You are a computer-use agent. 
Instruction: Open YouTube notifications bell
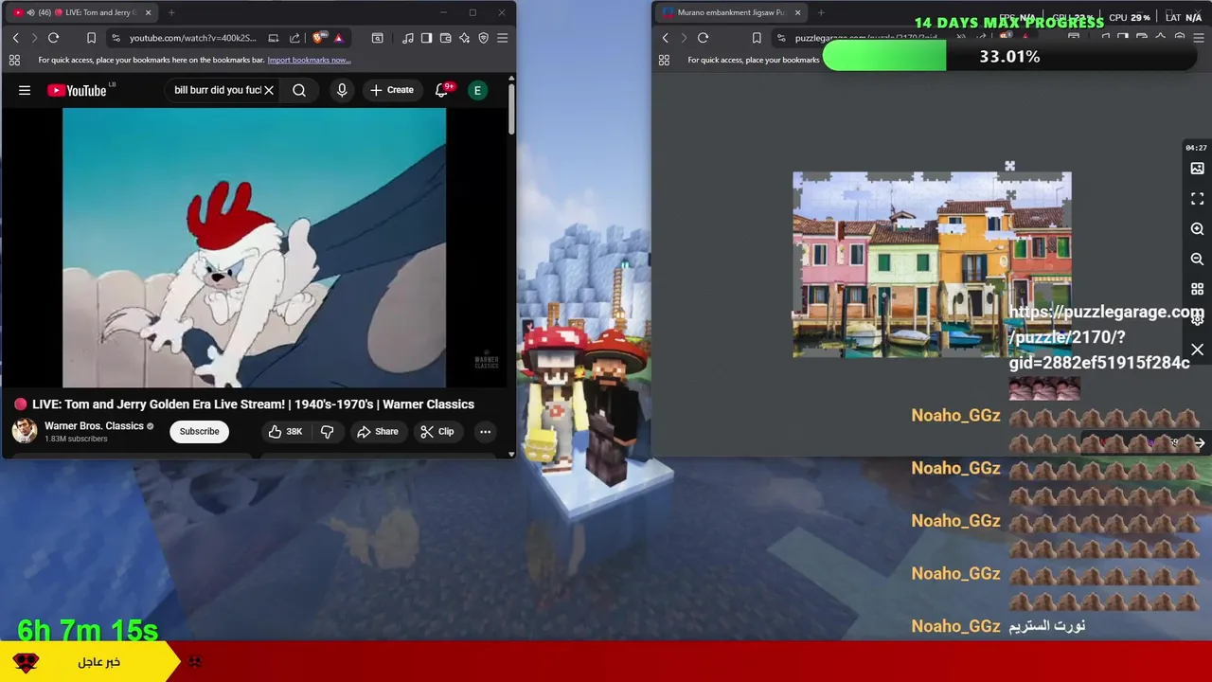[x=441, y=90]
